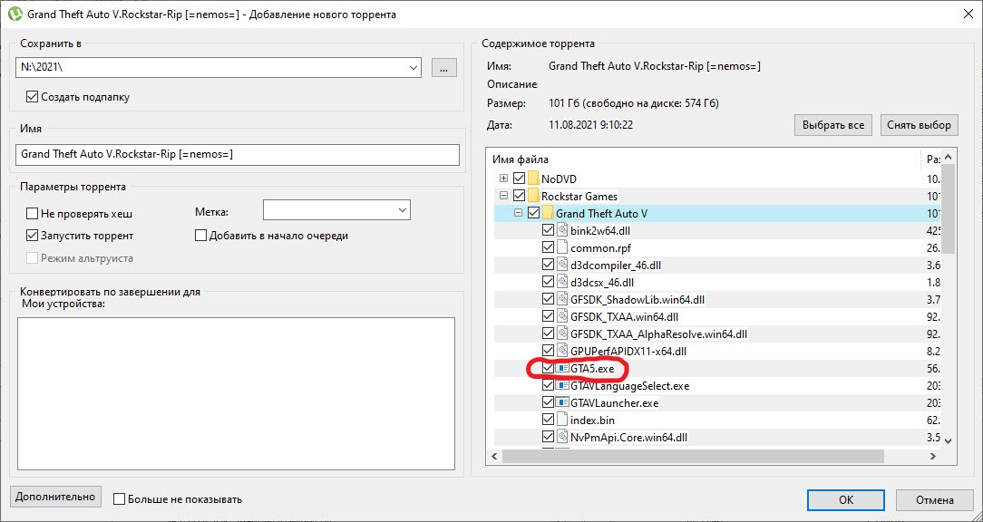Click the bink2w64.dll file icon
Image resolution: width=983 pixels, height=522 pixels.
[x=562, y=230]
